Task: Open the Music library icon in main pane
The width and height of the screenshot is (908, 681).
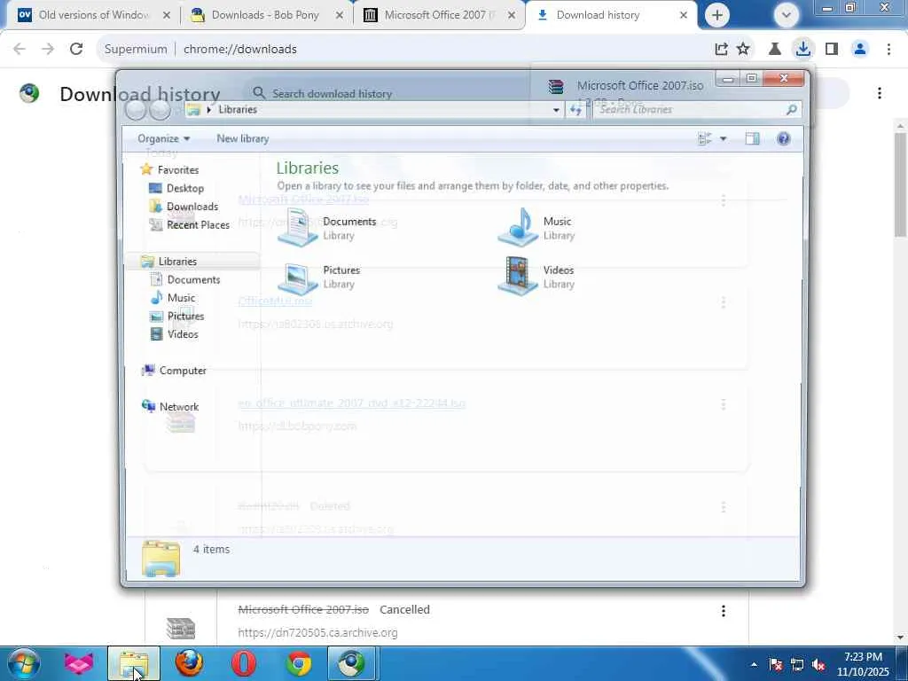Action: coord(518,228)
